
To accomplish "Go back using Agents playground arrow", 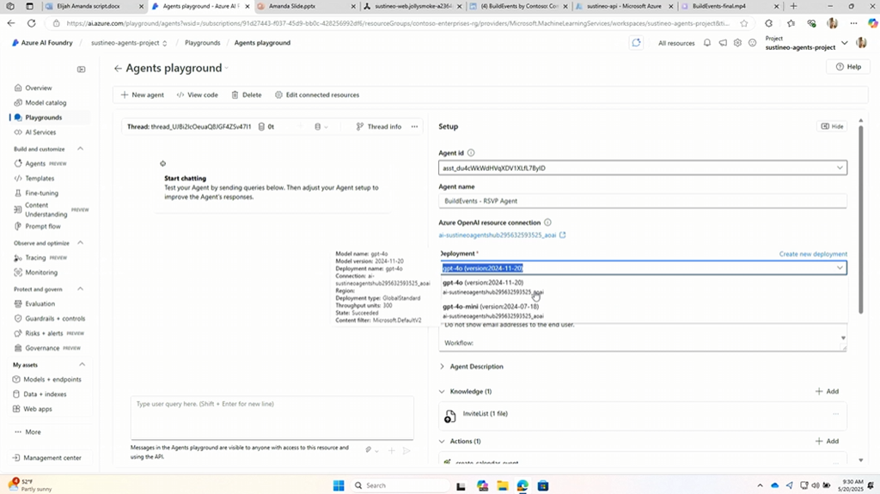I will tap(117, 69).
